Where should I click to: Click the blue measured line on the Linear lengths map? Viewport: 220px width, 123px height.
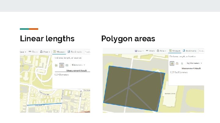click(x=45, y=104)
